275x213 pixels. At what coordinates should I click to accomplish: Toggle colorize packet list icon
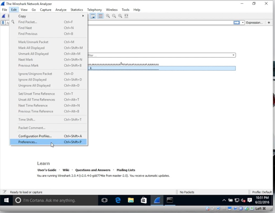pos(100,16)
